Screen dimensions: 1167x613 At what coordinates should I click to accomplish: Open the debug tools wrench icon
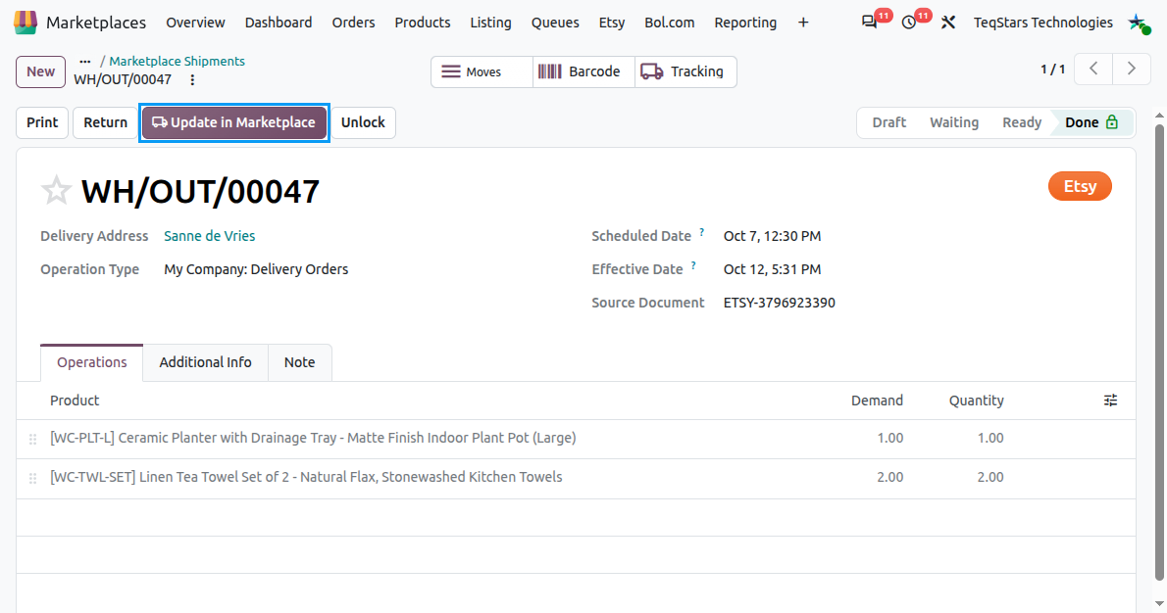pyautogui.click(x=948, y=23)
